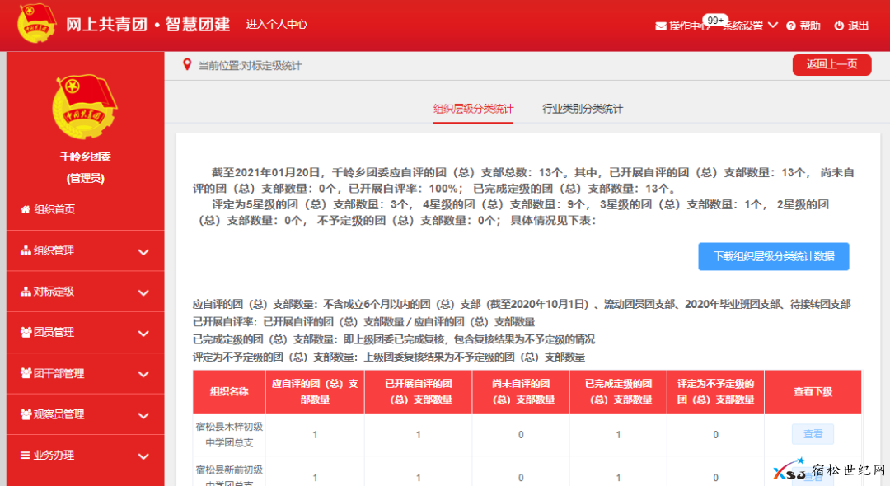Screen dimensions: 890x486
Task: Click the list icon beside 业务办理
Action: coord(25,455)
